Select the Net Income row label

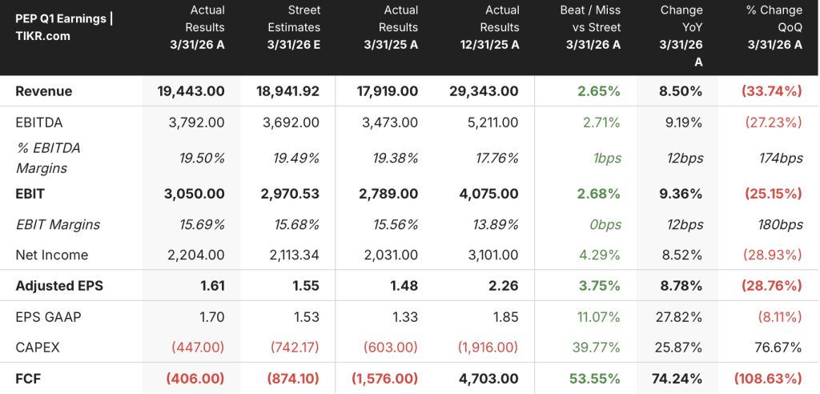tap(52, 255)
